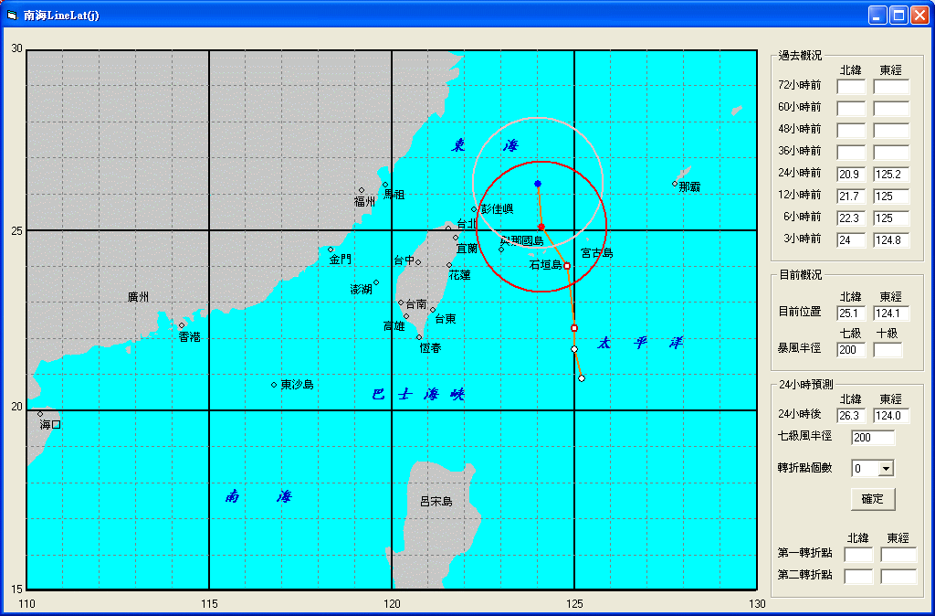Open the 轉折點個數 dropdown list
Viewport: 935px width, 616px height.
(x=886, y=469)
